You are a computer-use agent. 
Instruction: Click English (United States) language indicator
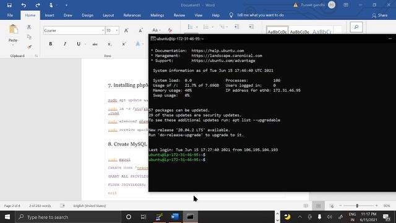[90, 206]
